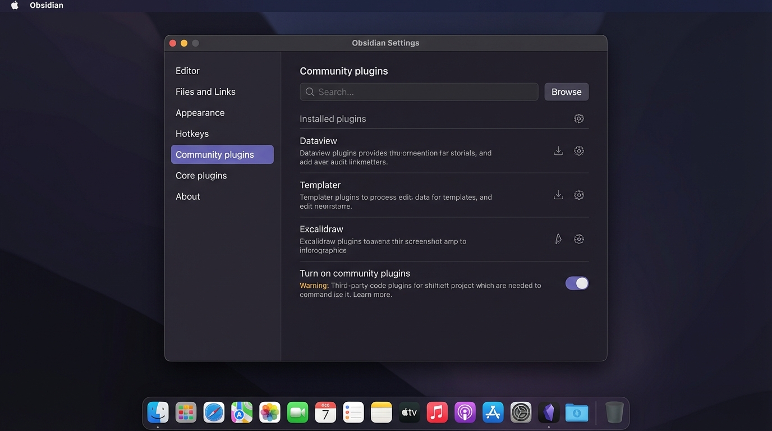Image resolution: width=772 pixels, height=431 pixels.
Task: Open the Files and Links settings
Action: pyautogui.click(x=205, y=91)
